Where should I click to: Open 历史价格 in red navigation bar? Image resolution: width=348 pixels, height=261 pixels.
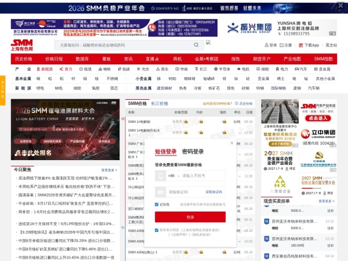24,59
